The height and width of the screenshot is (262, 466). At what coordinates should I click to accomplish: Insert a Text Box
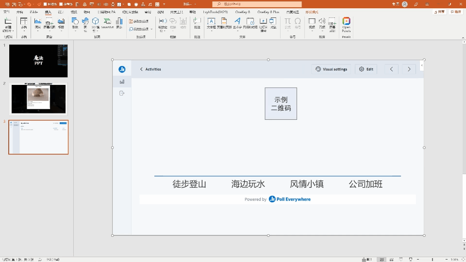pos(211,23)
